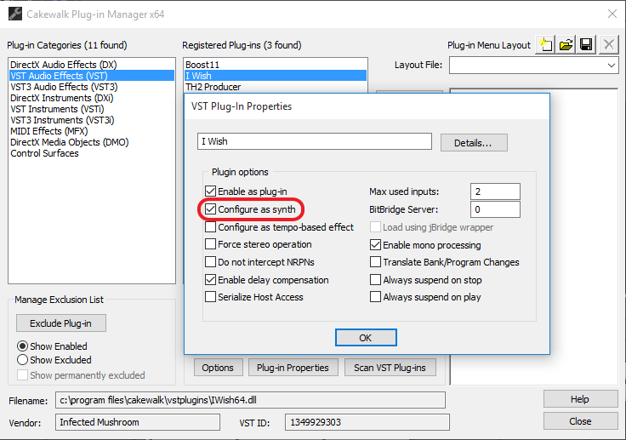Expand the Layout File dropdown
The image size is (626, 440).
click(612, 66)
